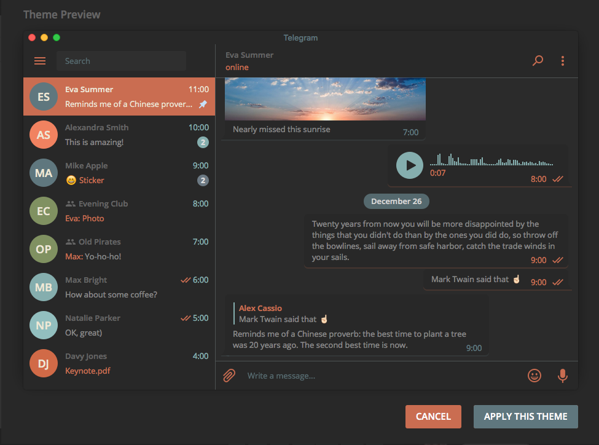Screen dimensions: 599x445
Task: Click the 0:07 voice duration label
Action: point(437,173)
